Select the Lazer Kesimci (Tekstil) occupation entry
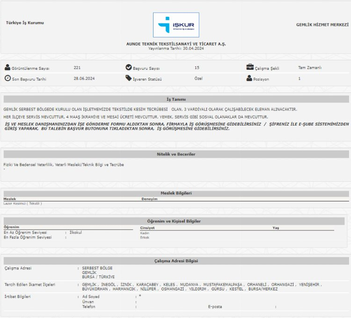This screenshot has width=351, height=318. (x=22, y=203)
